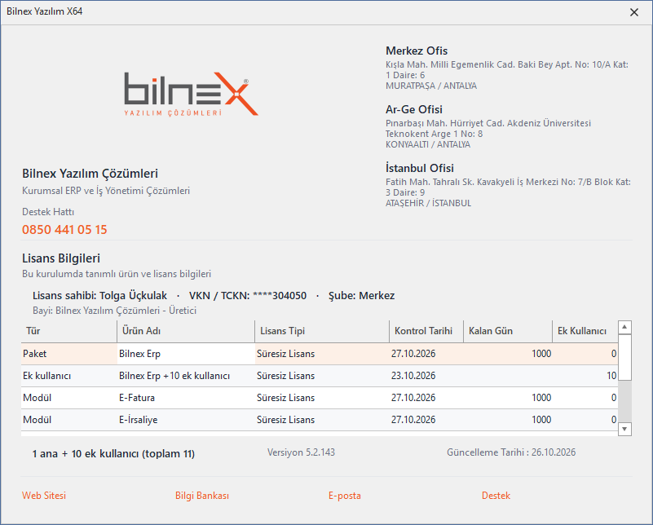This screenshot has height=525, width=653.
Task: Select the Paket row type cell
Action: (69, 354)
